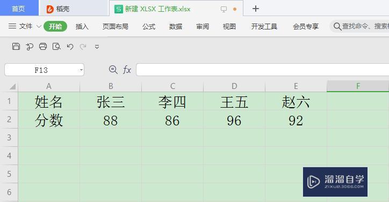Screen dimensions: 389x202
Task: Click the Save icon in quick toolbar
Action: coord(16,46)
